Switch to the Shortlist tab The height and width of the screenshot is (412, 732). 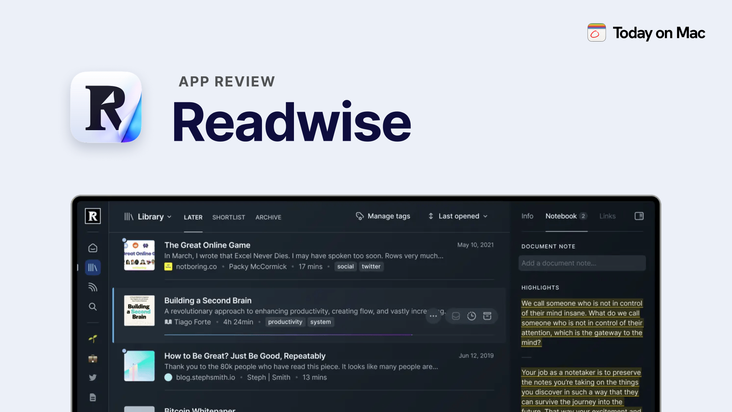point(228,217)
